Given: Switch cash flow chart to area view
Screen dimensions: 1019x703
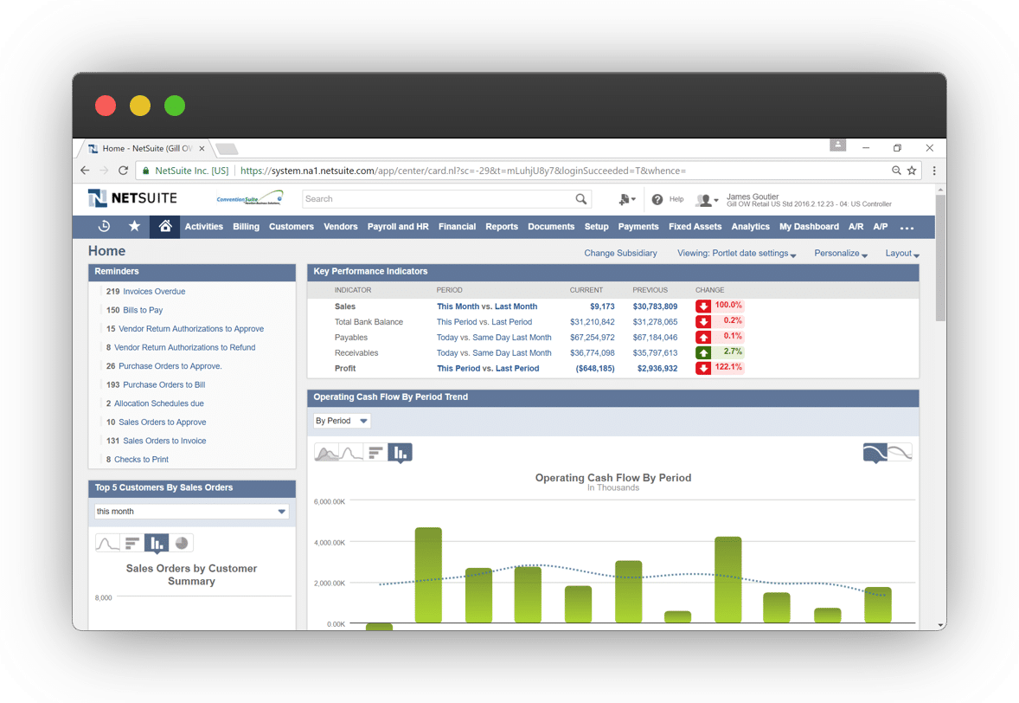Looking at the screenshot, I should pyautogui.click(x=327, y=453).
